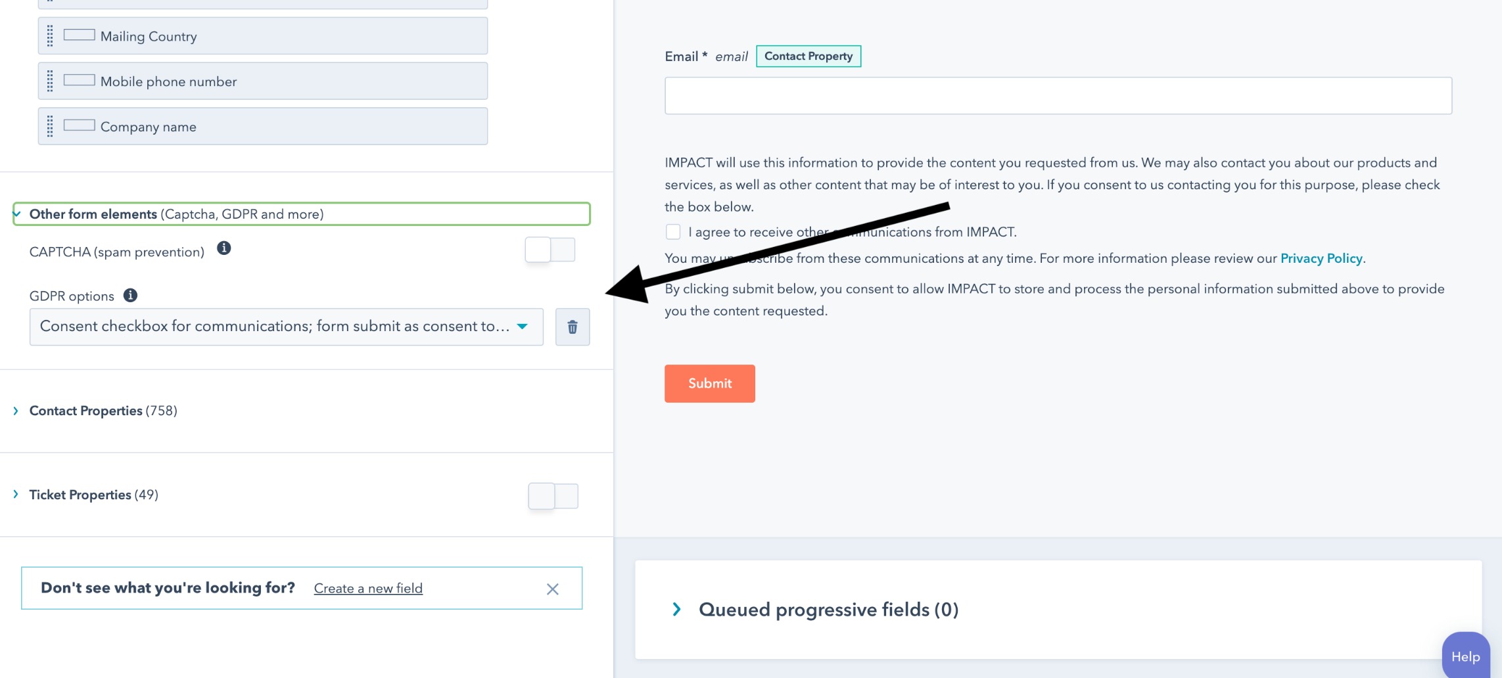Grab the Company name drag handle
This screenshot has height=678, width=1502.
coord(50,126)
